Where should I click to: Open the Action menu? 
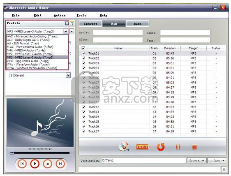pos(60,15)
